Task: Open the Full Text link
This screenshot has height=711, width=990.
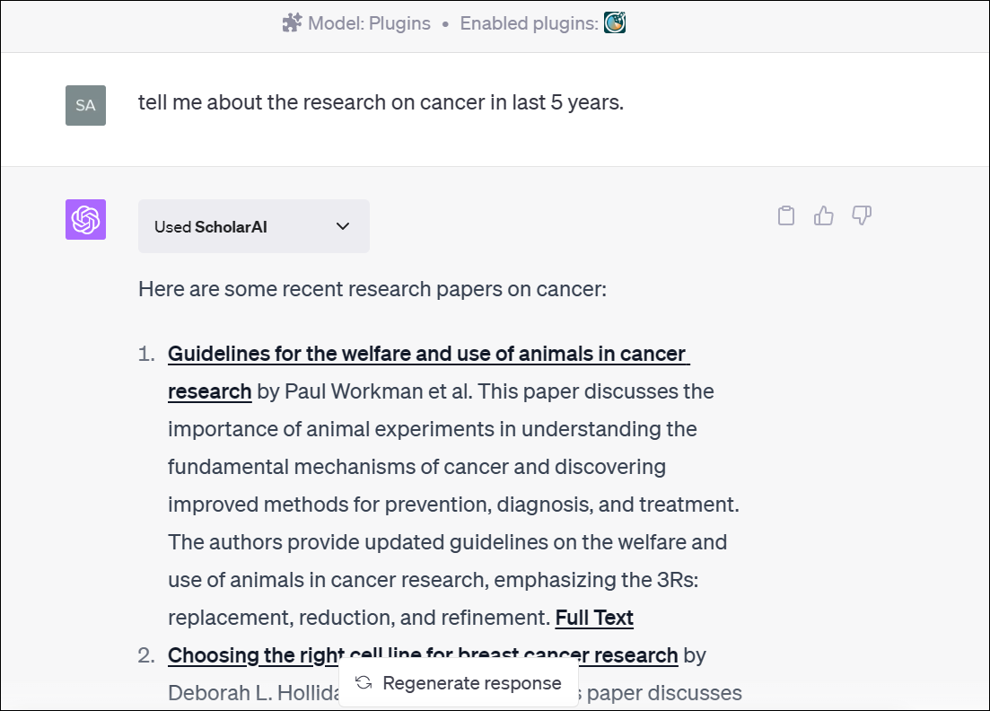Action: [594, 618]
